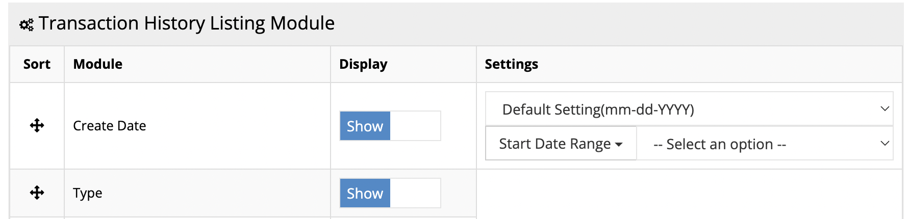Open the '-- Select an option --' dropdown
This screenshot has width=909, height=219.
[764, 144]
